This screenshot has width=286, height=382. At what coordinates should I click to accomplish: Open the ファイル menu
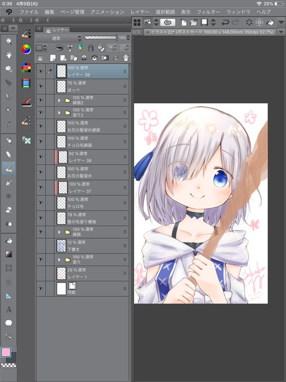point(29,12)
